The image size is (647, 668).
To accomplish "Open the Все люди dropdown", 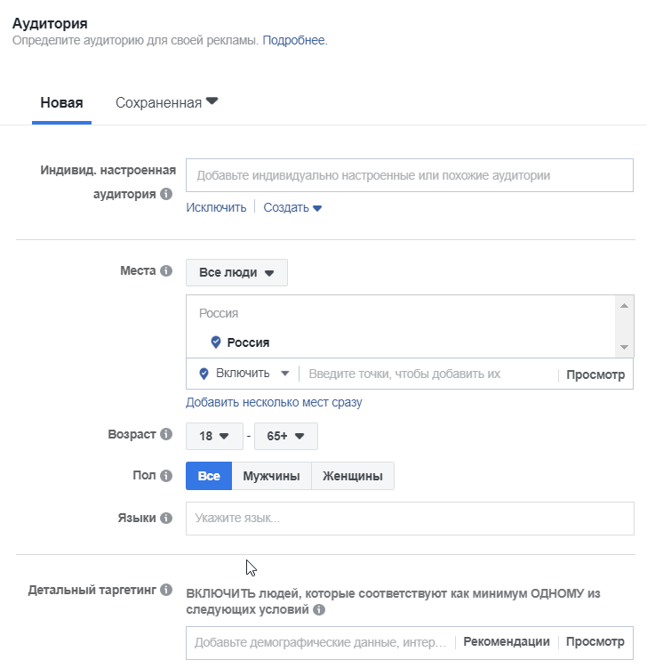I will coord(236,273).
